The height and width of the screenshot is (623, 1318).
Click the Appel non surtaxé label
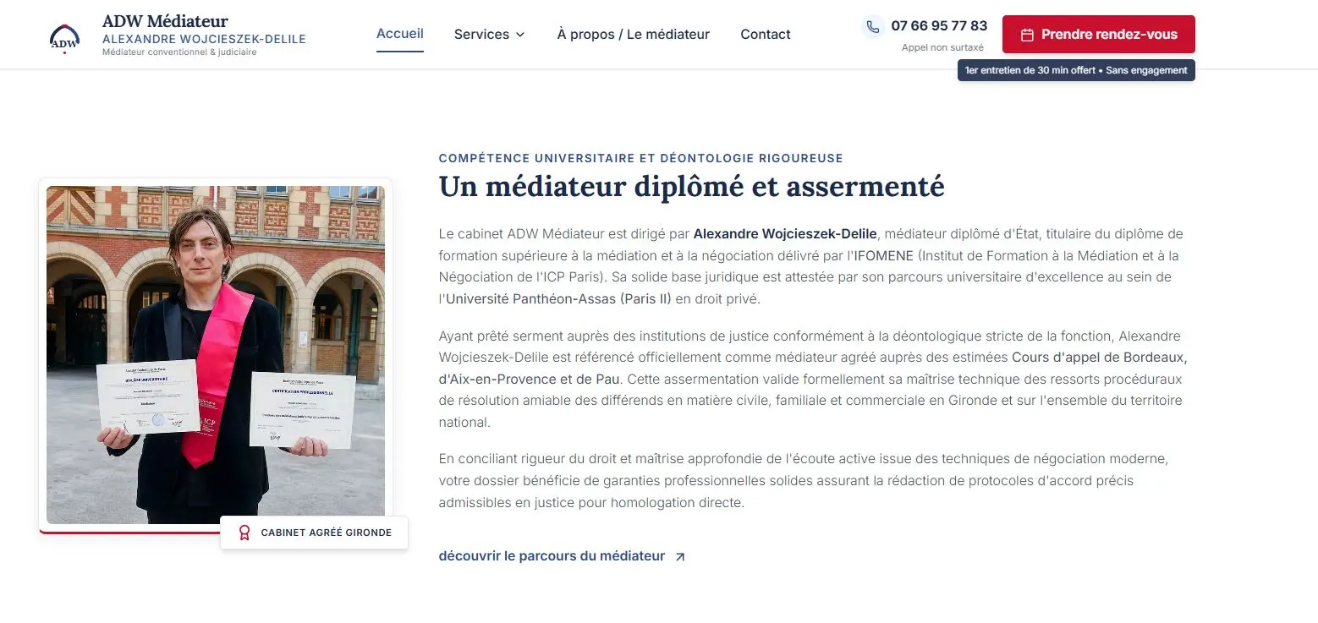942,48
